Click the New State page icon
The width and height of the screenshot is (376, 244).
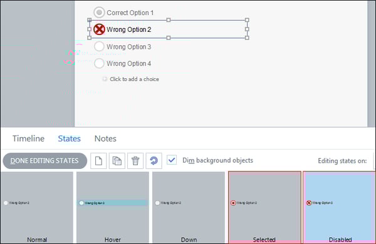[98, 161]
